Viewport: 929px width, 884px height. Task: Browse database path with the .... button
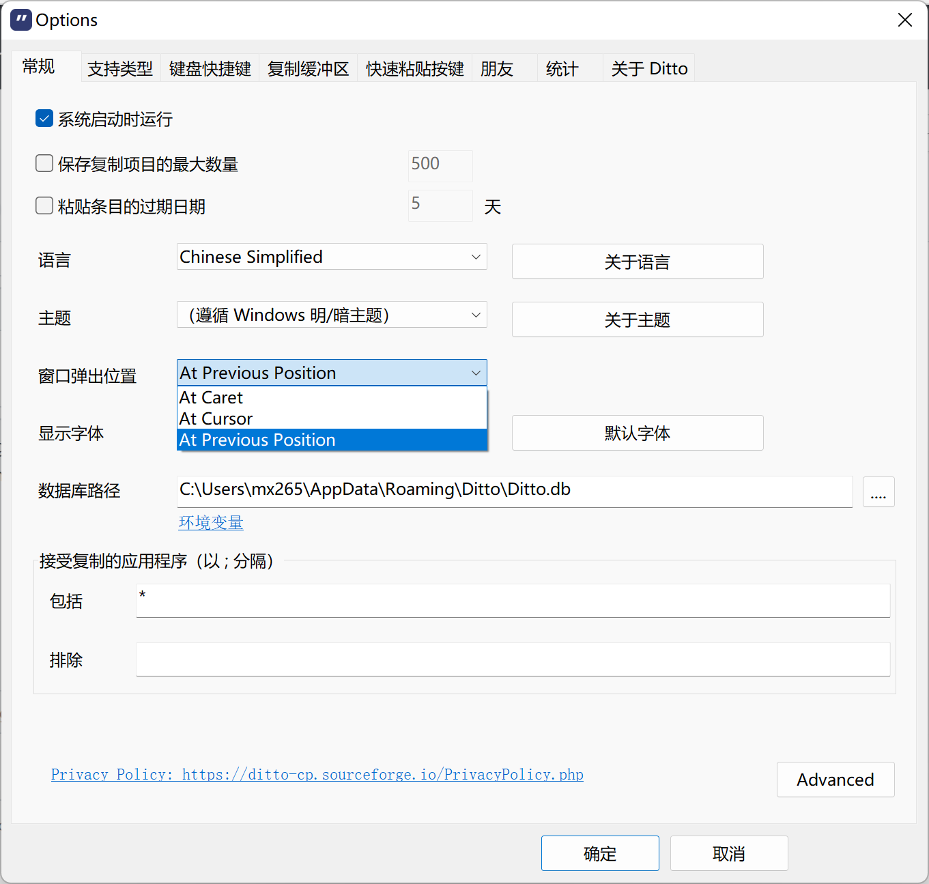click(878, 491)
